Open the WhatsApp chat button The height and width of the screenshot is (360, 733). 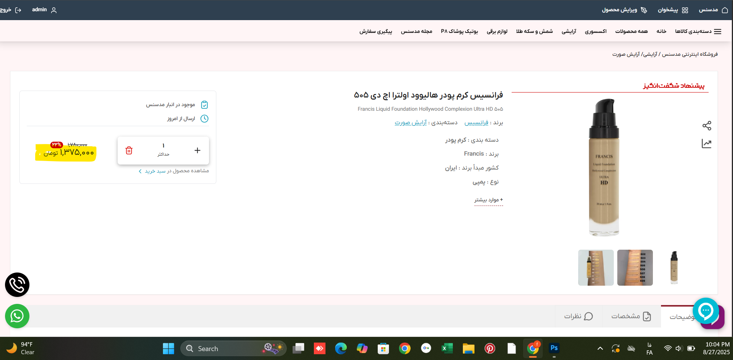(x=17, y=316)
